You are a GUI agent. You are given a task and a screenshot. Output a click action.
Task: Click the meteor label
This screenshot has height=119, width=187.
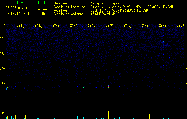click(x=42, y=9)
